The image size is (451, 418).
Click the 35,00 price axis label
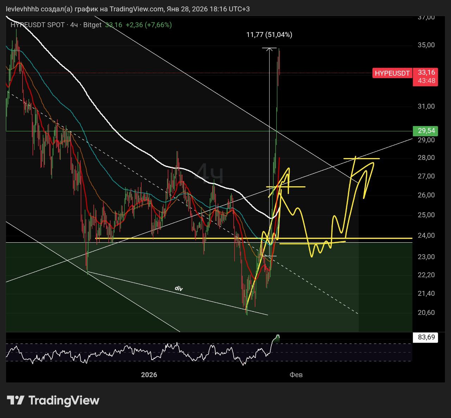[x=426, y=45]
